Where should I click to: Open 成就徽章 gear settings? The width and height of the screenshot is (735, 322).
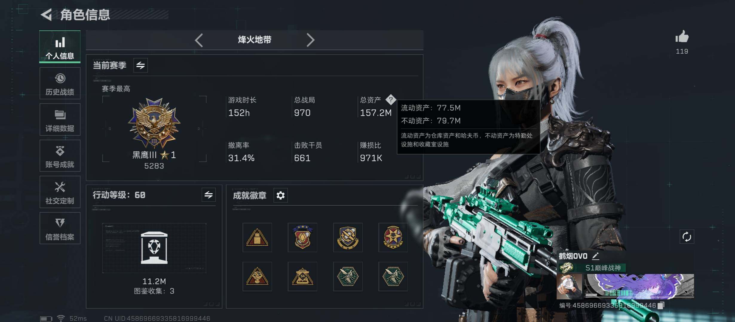281,196
